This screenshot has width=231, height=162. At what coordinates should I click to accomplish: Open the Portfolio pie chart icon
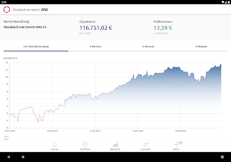click(x=85, y=144)
